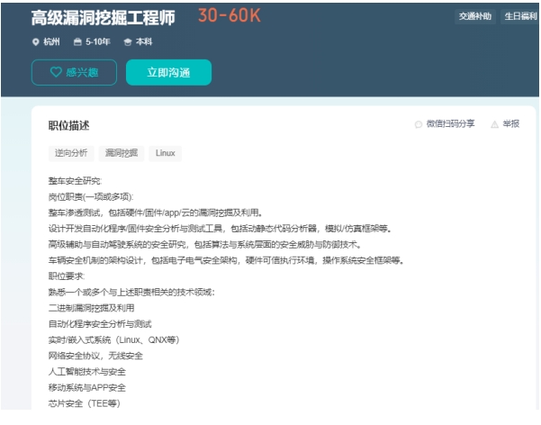The image size is (541, 425).
Task: Click the line 移动系统与APP安全
Action: (x=87, y=387)
